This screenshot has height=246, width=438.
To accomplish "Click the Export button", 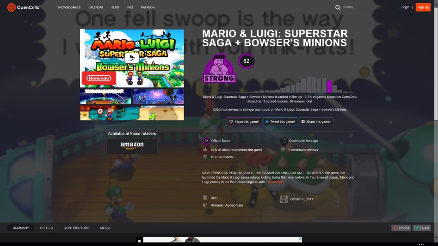I will point(422,228).
